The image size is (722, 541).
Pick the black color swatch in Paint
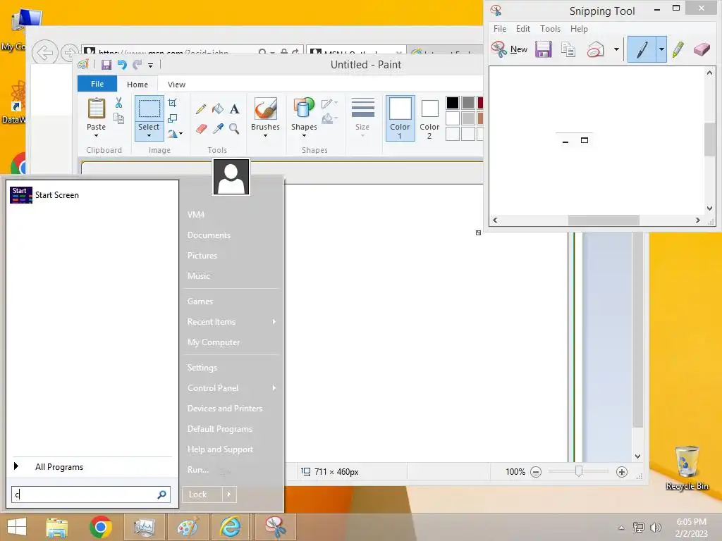[x=452, y=103]
